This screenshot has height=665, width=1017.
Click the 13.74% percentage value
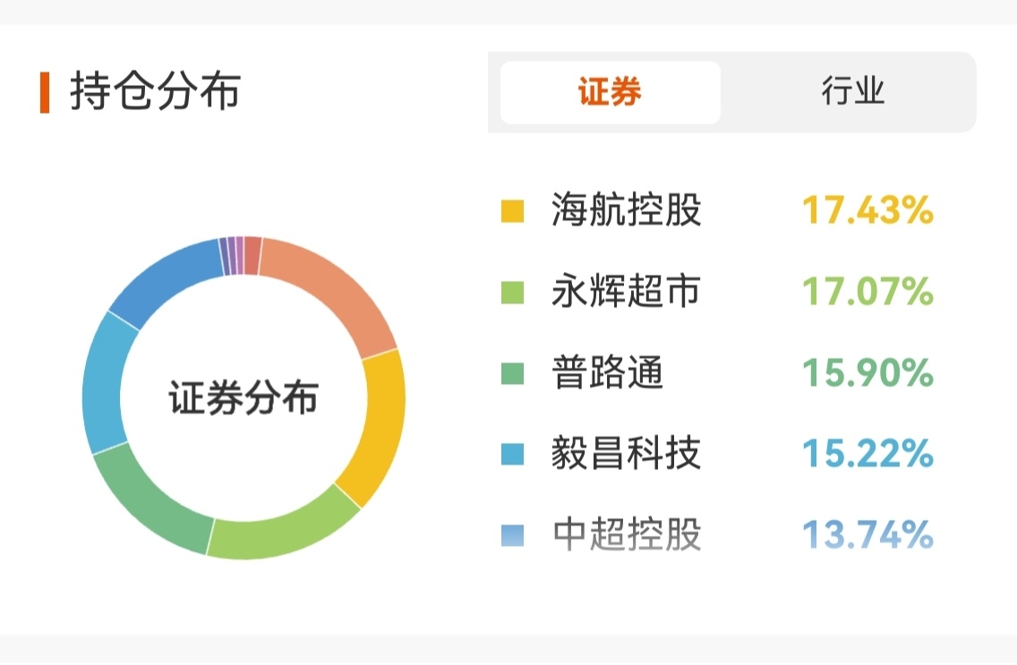867,534
